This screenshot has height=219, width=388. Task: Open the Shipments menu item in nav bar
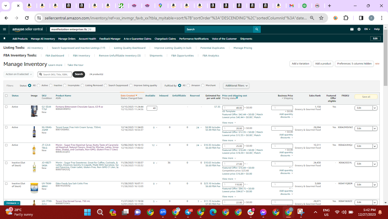(246, 39)
